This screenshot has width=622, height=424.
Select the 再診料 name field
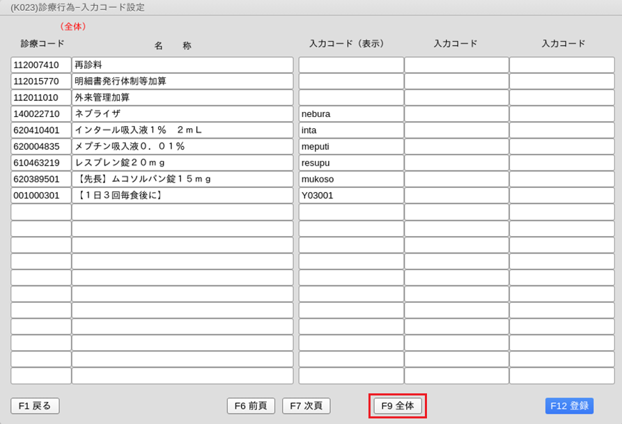pos(182,65)
